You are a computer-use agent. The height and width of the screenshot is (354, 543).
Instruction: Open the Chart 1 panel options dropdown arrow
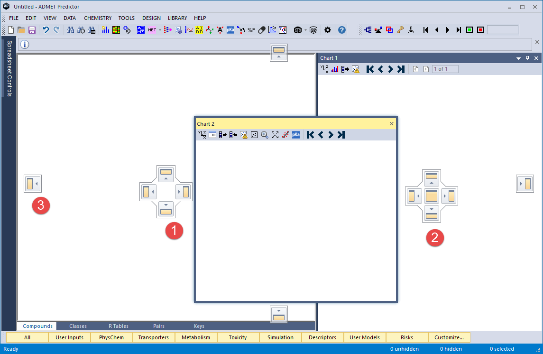[518, 58]
